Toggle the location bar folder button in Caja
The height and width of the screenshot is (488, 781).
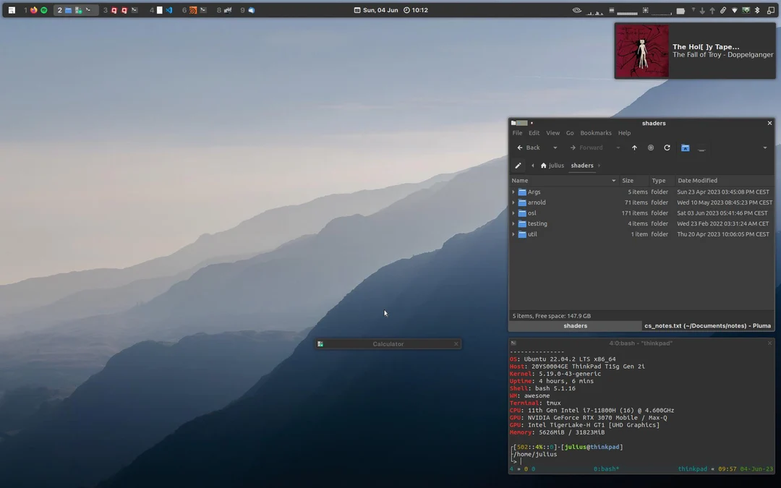coord(685,147)
